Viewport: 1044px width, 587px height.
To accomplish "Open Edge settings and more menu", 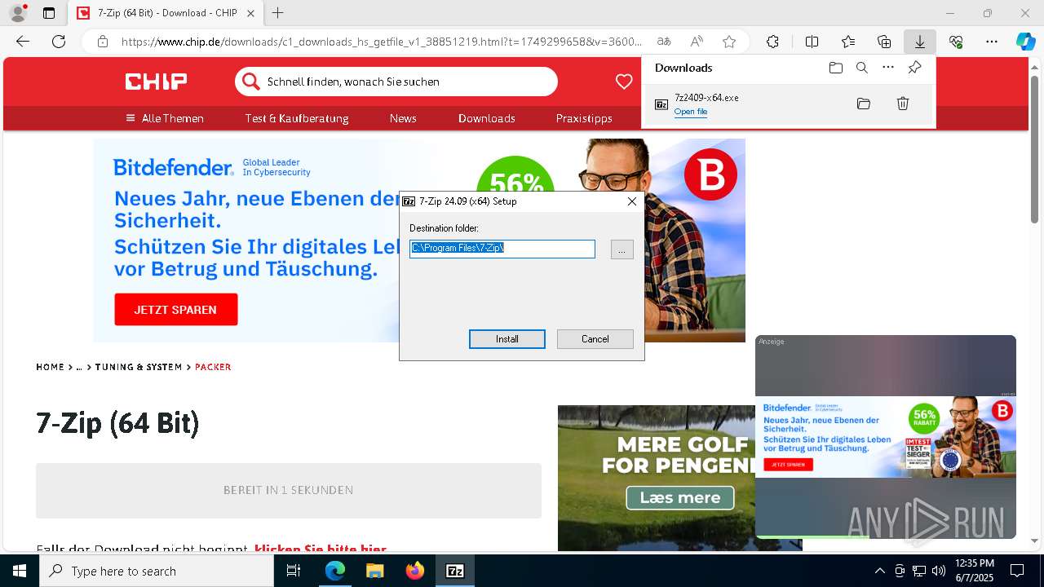I will [x=992, y=42].
